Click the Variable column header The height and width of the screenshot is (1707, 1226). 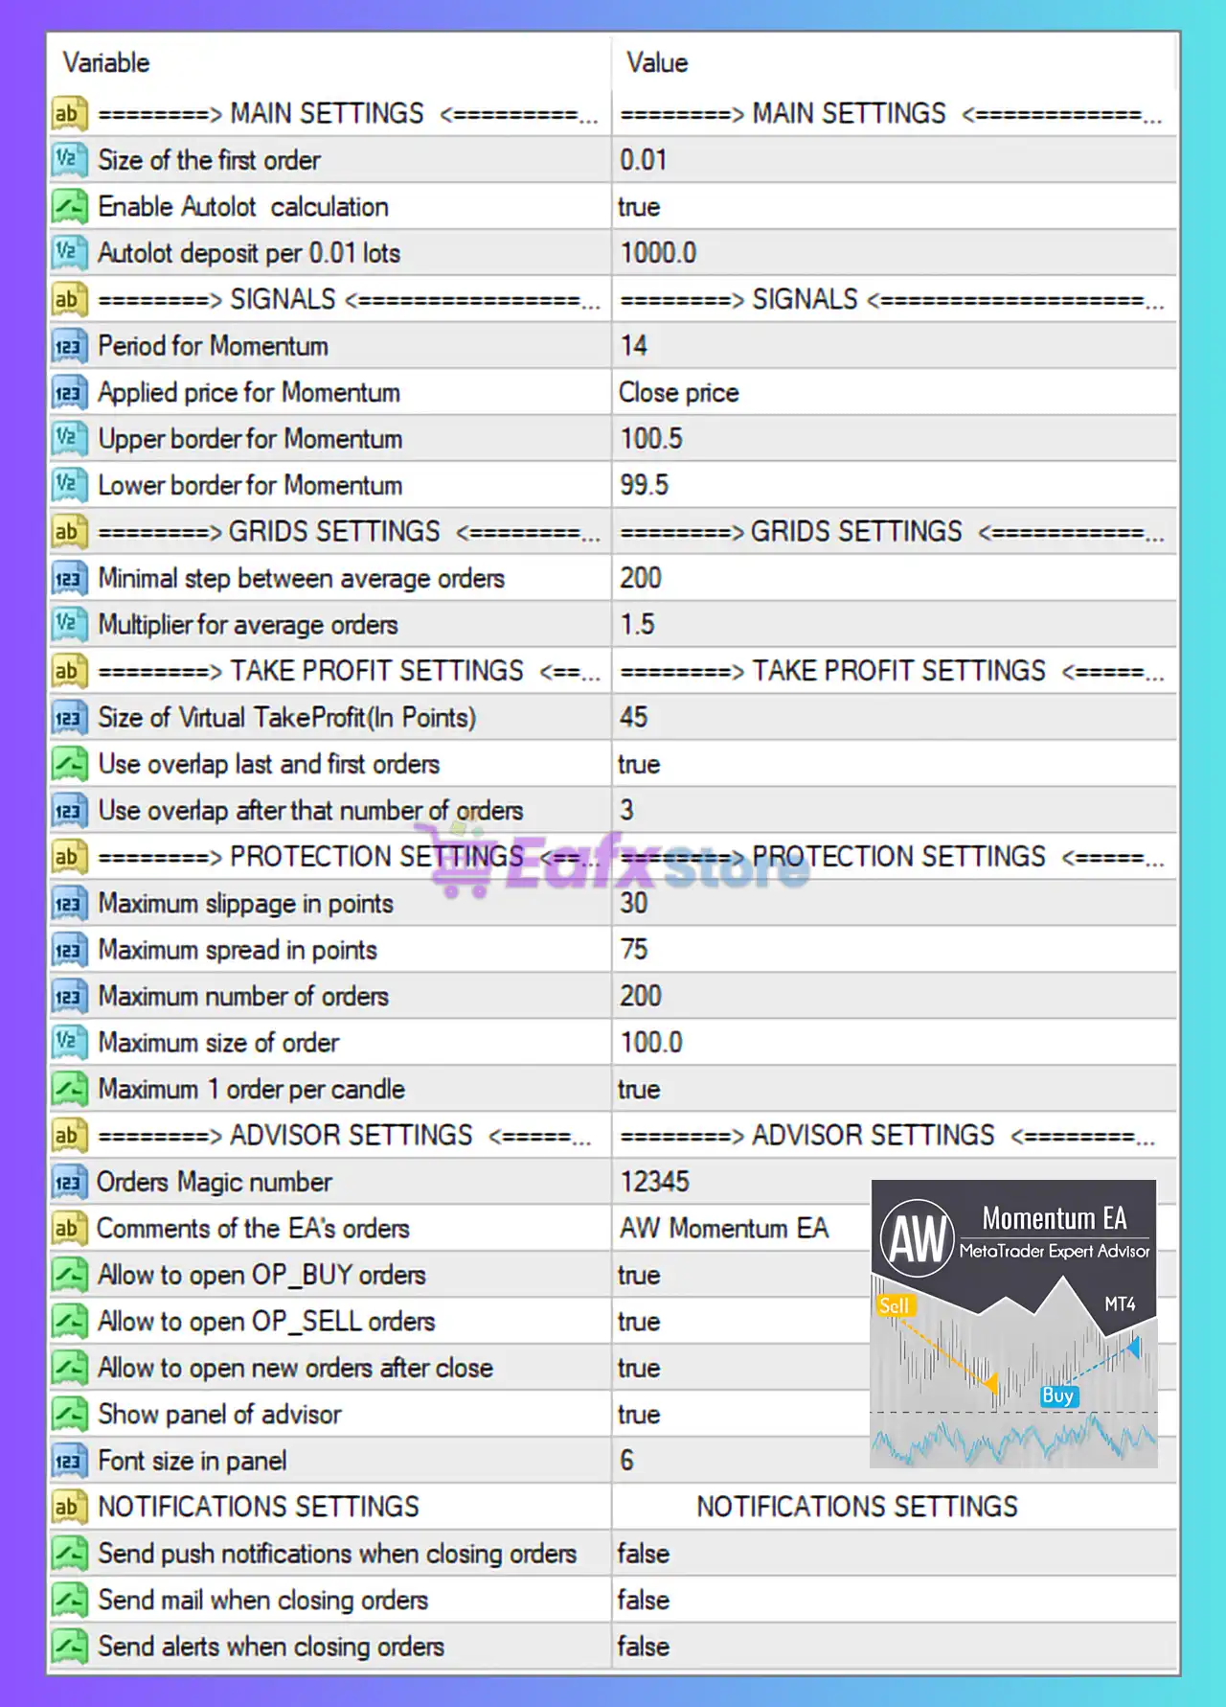click(106, 63)
